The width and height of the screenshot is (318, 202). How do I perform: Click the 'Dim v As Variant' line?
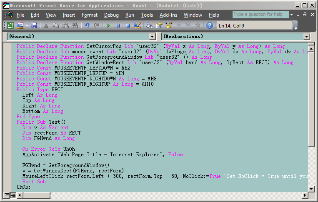coord(45,127)
